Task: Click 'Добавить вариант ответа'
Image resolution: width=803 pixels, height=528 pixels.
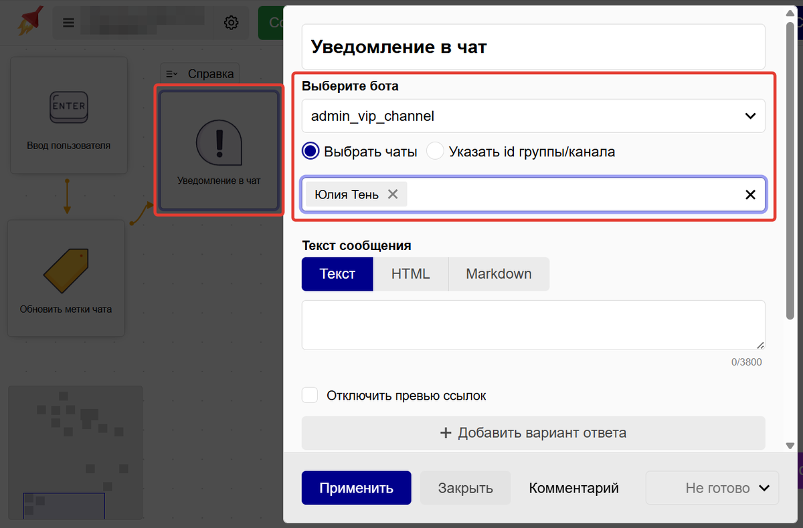Action: click(533, 433)
